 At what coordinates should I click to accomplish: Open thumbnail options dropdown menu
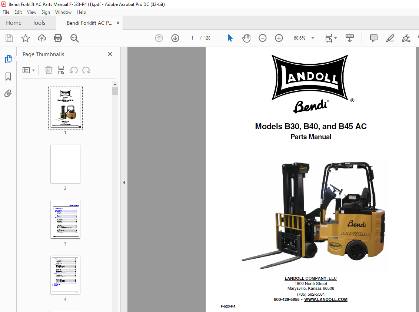(x=29, y=70)
